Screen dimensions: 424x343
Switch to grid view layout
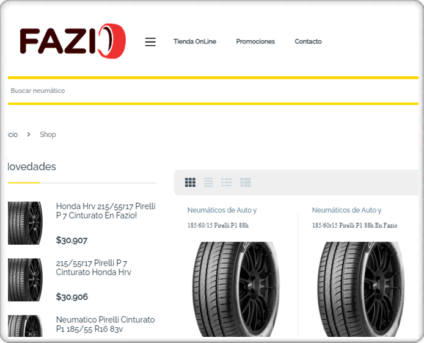[x=190, y=182]
